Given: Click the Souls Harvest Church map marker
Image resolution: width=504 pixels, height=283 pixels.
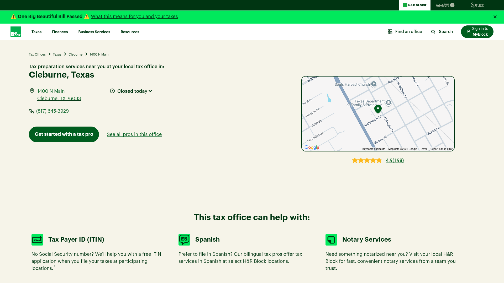Looking at the screenshot, I should [x=374, y=84].
